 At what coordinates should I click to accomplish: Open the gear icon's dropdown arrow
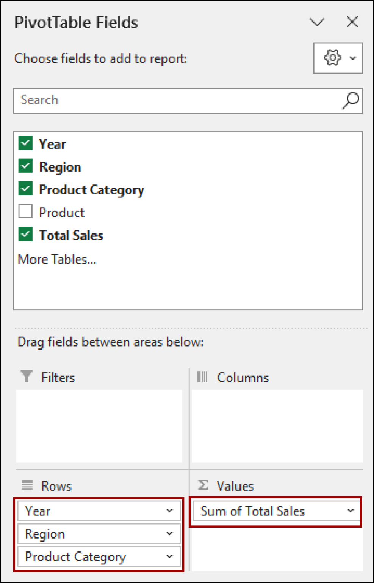(x=353, y=58)
